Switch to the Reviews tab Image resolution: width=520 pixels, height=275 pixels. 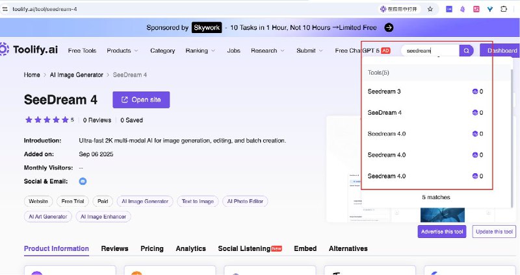pos(114,248)
